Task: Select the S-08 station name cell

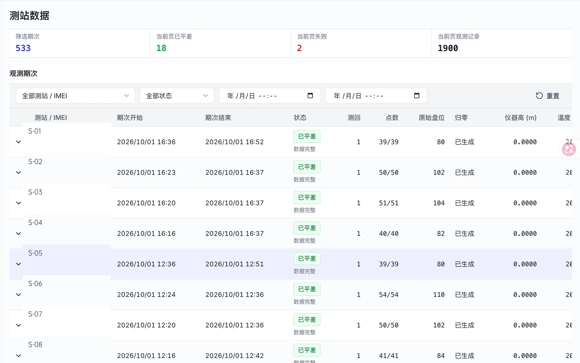Action: point(35,344)
